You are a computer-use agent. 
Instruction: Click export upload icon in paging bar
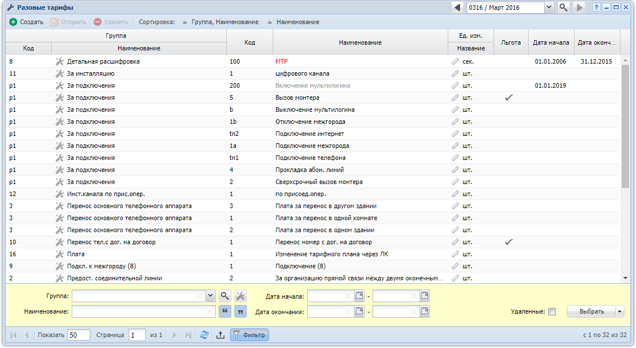click(220, 335)
